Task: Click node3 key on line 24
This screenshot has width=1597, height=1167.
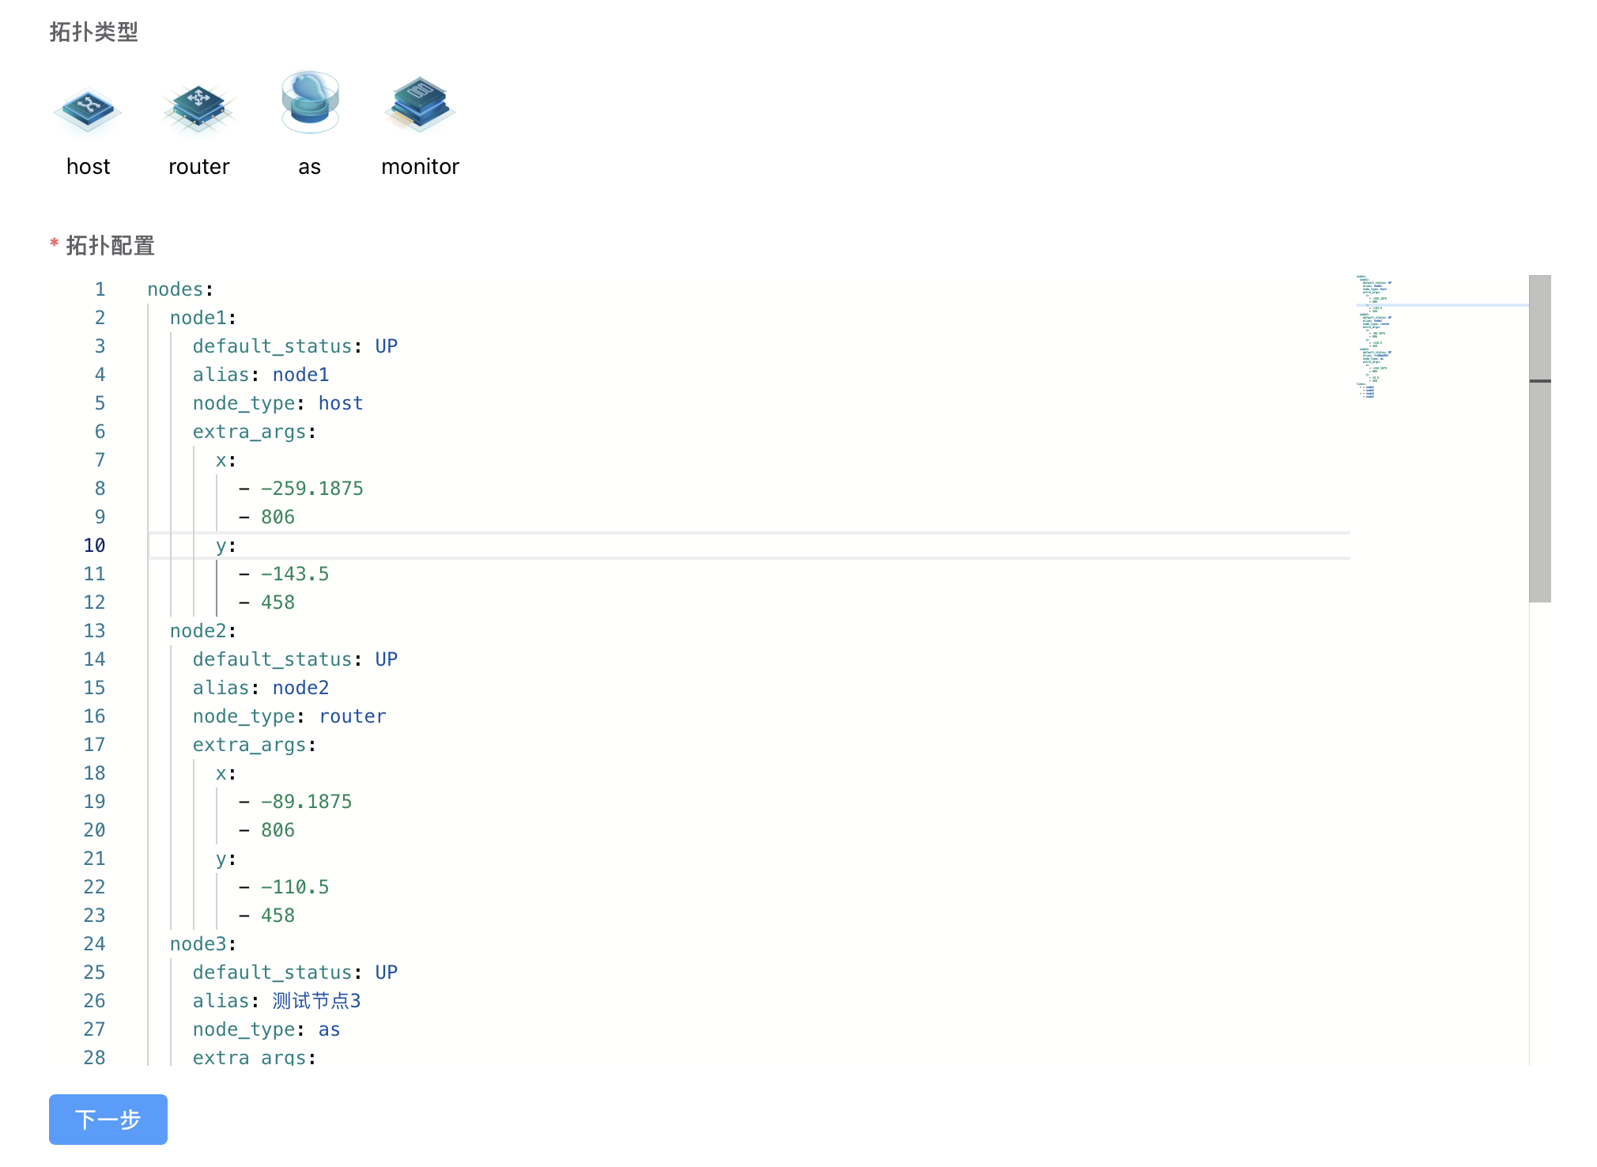Action: 198,944
